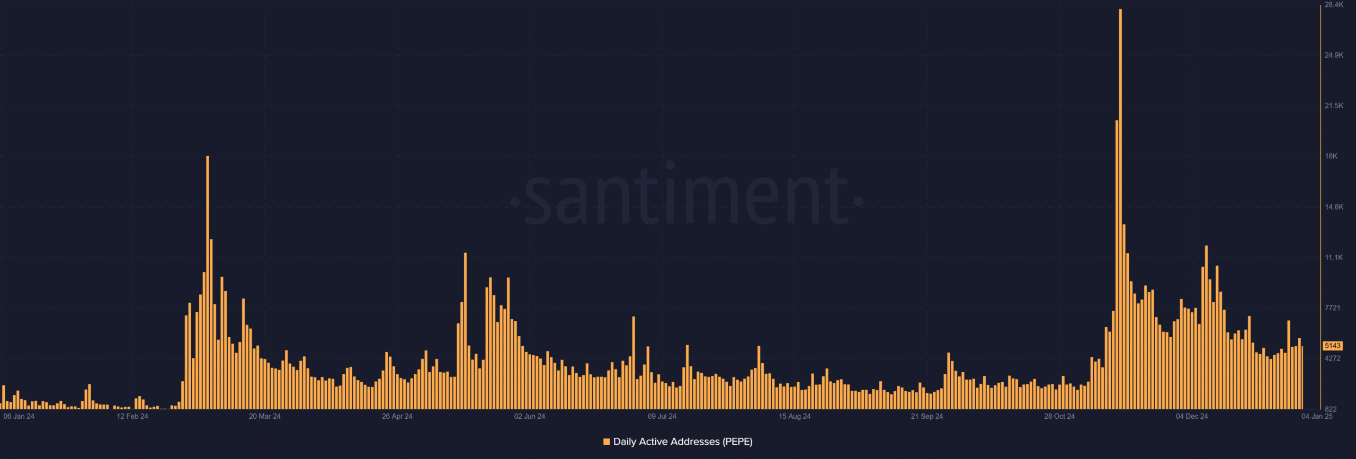Select the 14.6K y-axis value
This screenshot has width=1356, height=459.
[1334, 207]
